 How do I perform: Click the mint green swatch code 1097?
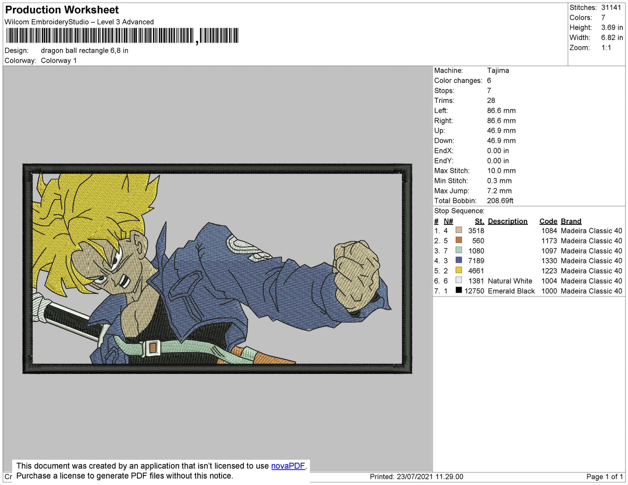(459, 250)
